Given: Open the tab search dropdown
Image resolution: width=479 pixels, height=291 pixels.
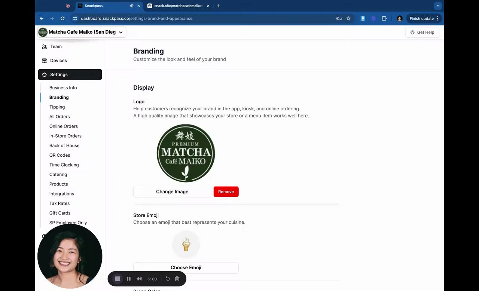Looking at the screenshot, I should pos(438,6).
